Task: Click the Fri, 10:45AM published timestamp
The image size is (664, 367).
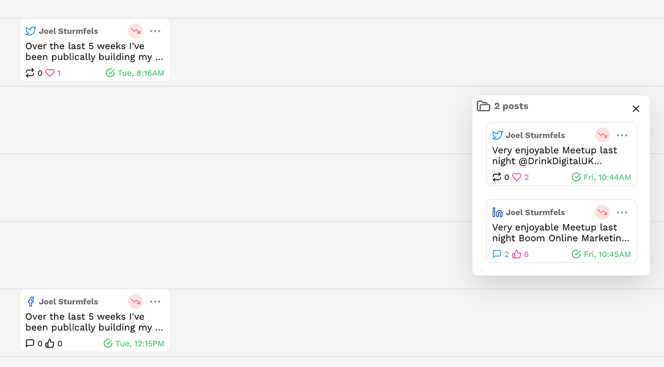Action: tap(602, 254)
